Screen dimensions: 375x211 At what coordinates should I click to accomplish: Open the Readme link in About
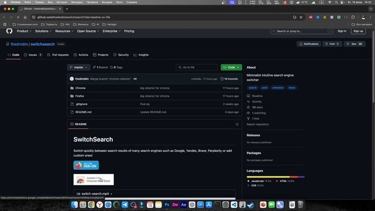coord(255,96)
